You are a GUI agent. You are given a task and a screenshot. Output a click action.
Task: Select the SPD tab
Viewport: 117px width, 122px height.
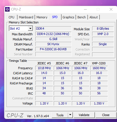click(55, 17)
